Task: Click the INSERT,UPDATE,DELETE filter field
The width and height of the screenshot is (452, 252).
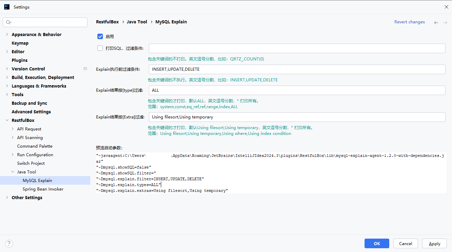Action: (x=297, y=69)
